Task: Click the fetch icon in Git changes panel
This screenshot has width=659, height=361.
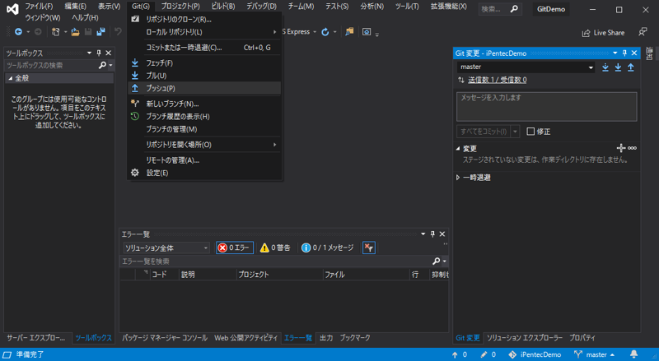Action: tap(605, 67)
